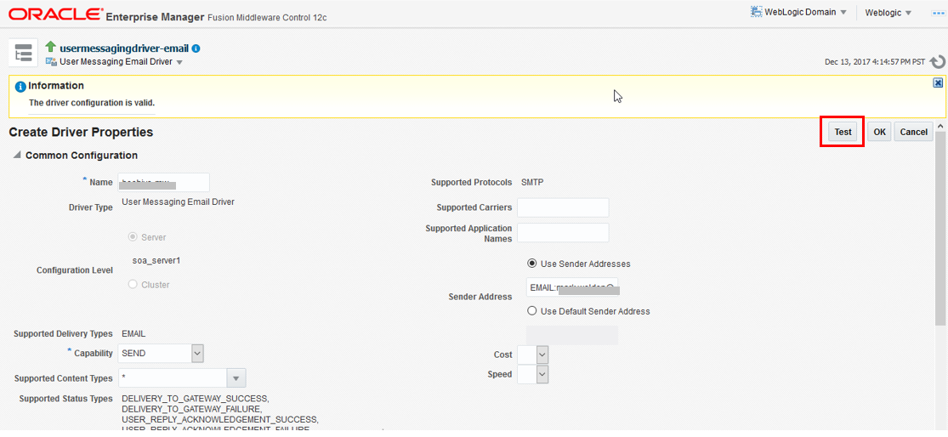
Task: Click the WebLogic Domain icon
Action: tap(756, 12)
